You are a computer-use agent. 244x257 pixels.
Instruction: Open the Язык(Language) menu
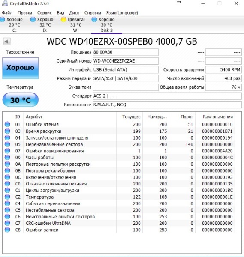[x=122, y=12]
